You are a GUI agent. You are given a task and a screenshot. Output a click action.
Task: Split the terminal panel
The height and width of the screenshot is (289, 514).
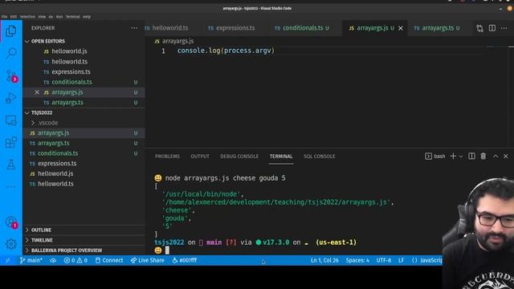pyautogui.click(x=471, y=157)
